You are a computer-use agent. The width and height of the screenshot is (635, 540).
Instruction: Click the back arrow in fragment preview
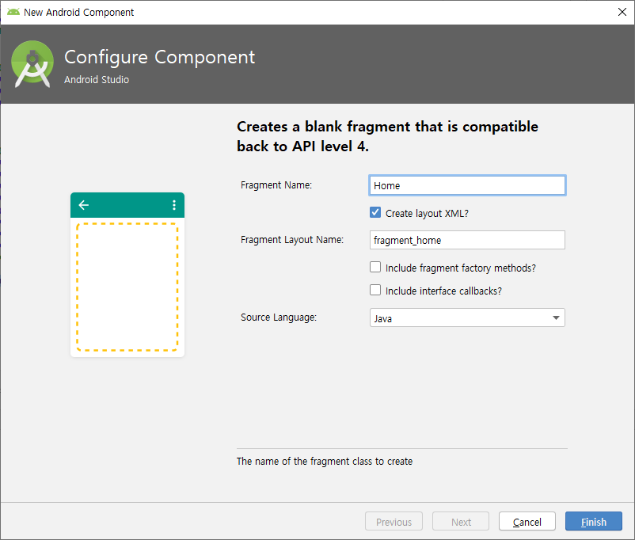click(x=84, y=205)
